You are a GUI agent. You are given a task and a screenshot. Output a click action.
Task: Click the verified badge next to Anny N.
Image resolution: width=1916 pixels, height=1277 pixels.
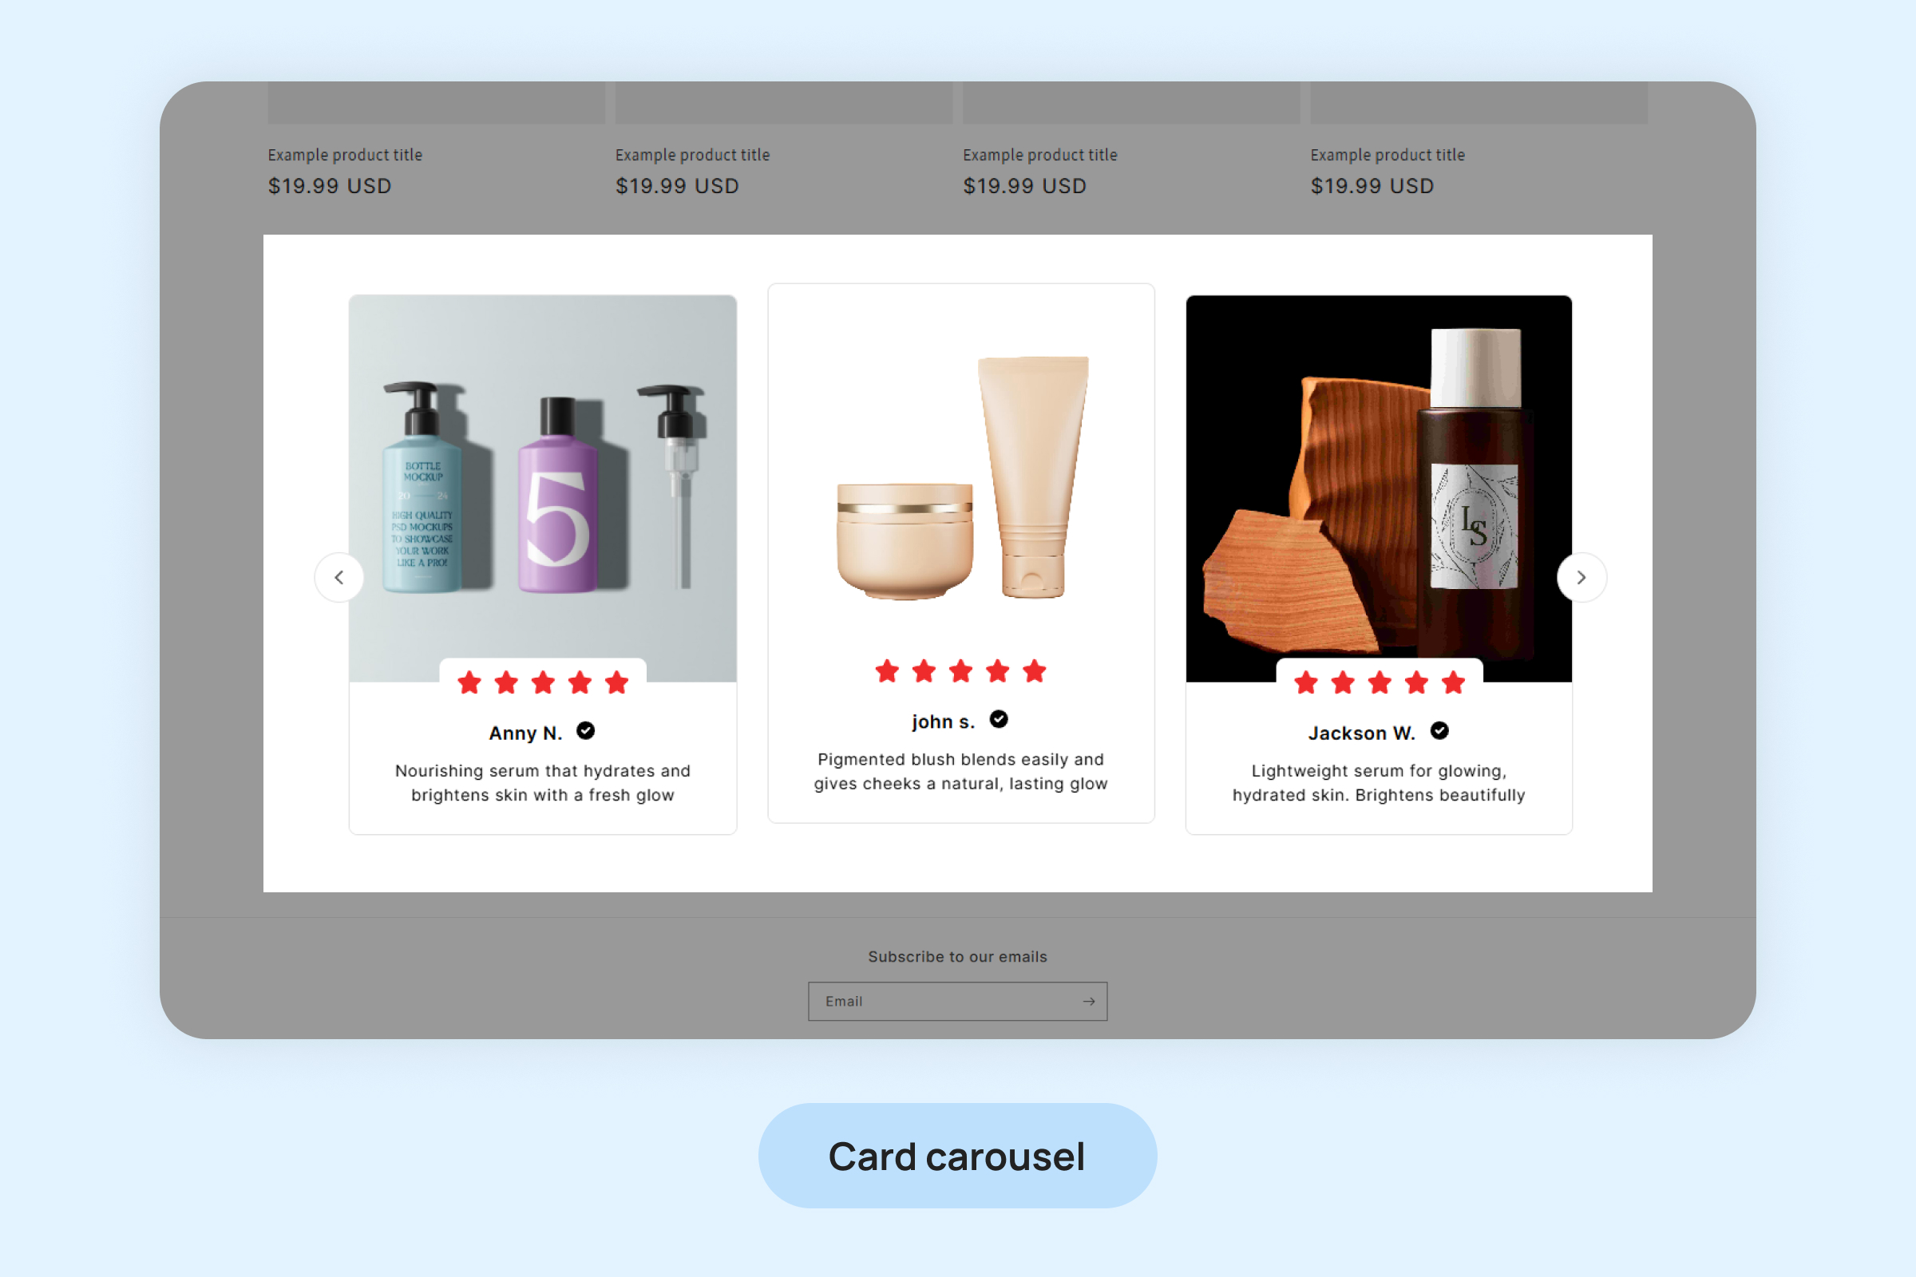(586, 730)
